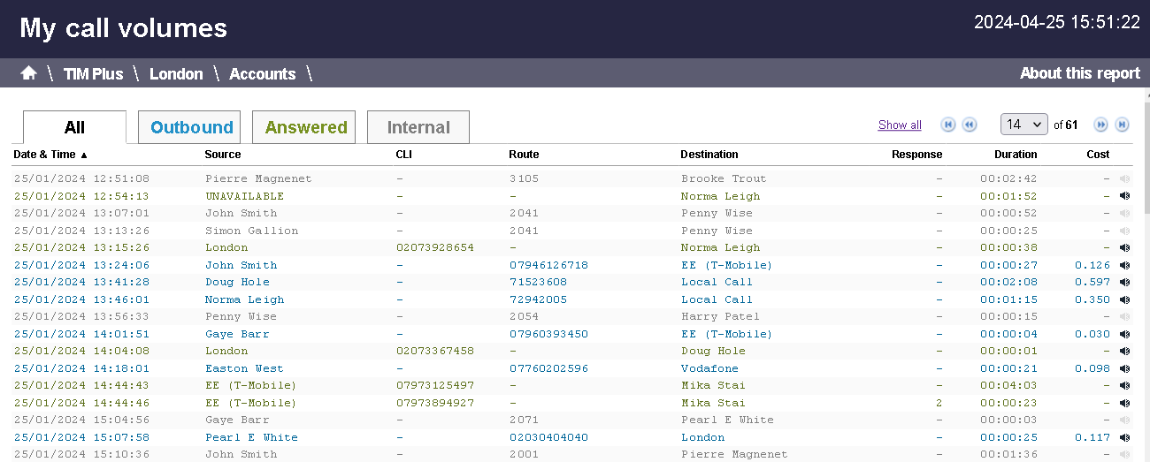1150x462 pixels.
Task: Switch to the All tab
Action: 74,127
